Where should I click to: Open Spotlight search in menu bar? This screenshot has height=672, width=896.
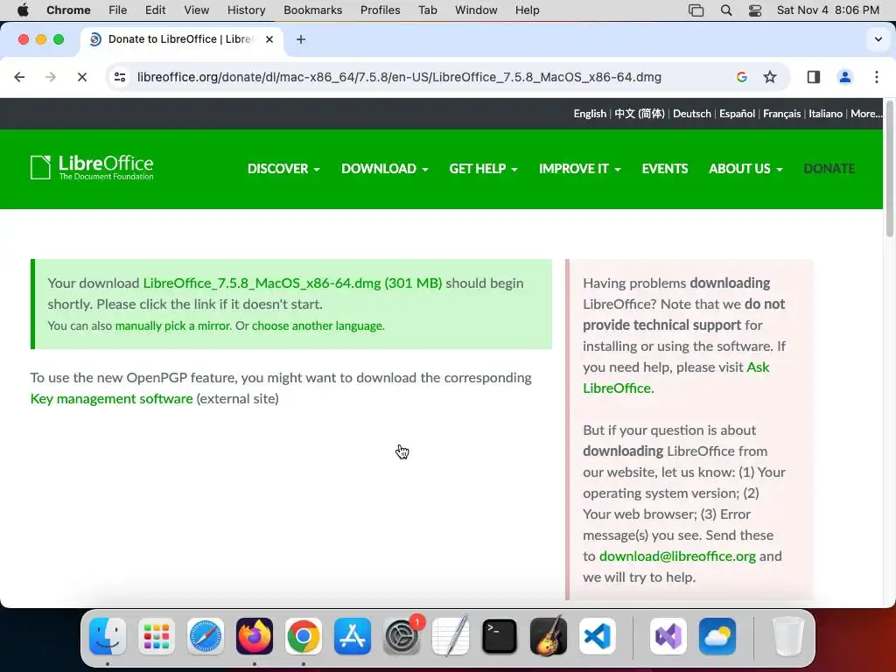(x=725, y=10)
